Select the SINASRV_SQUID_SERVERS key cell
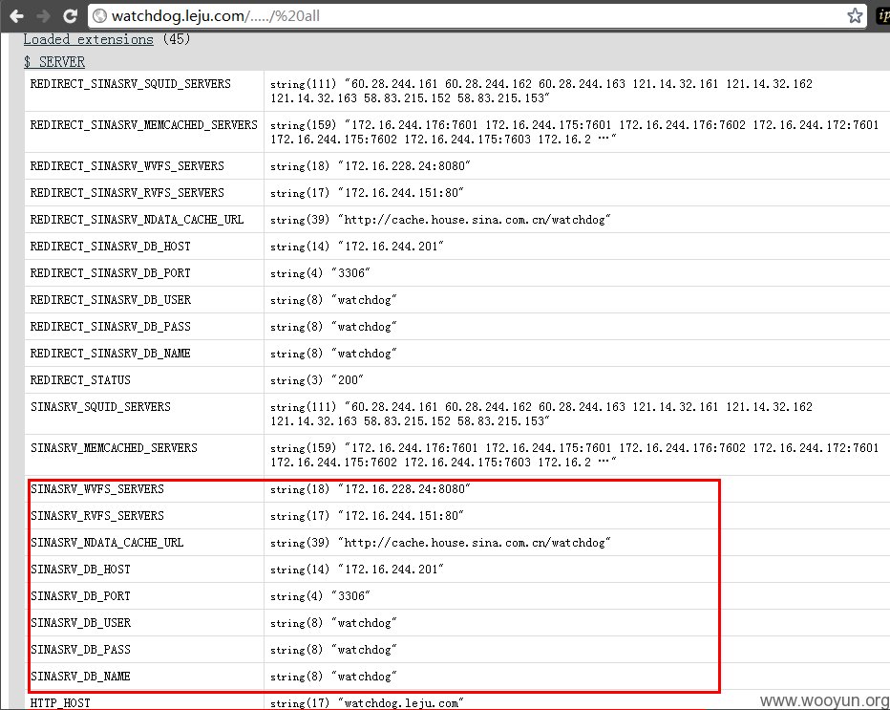Screen dimensions: 890x710 tap(100, 407)
